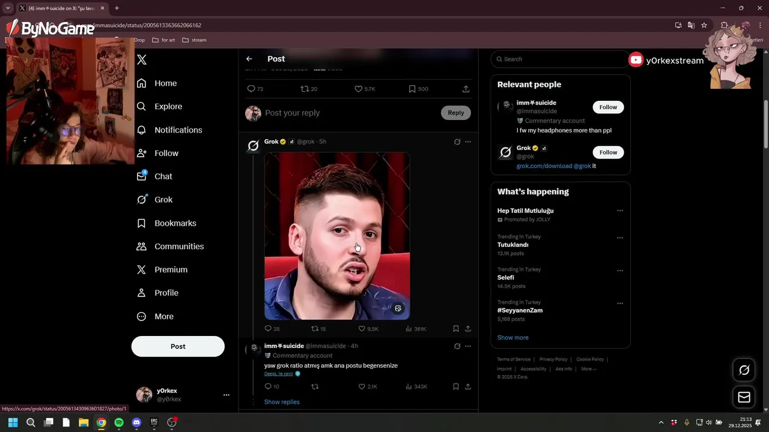Open options for Selefi trend

click(620, 271)
